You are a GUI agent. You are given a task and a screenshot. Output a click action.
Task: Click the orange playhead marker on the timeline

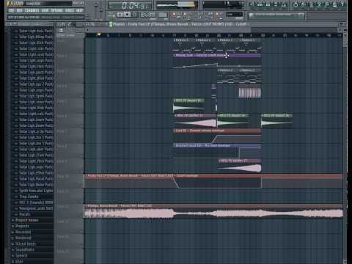99,34
